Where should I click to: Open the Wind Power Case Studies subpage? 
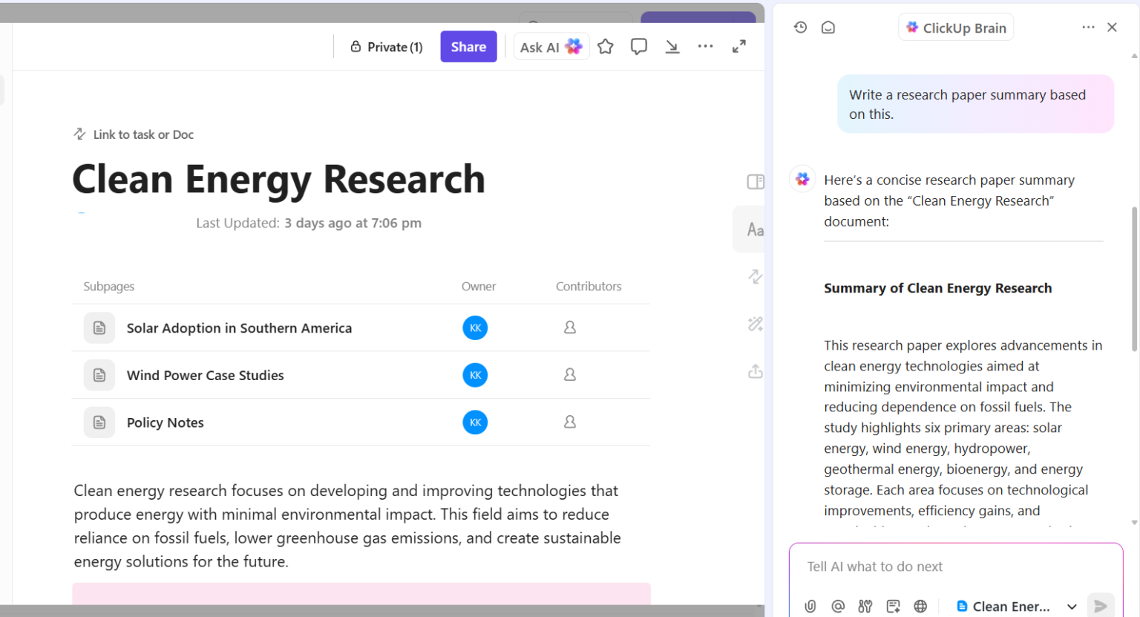point(205,375)
